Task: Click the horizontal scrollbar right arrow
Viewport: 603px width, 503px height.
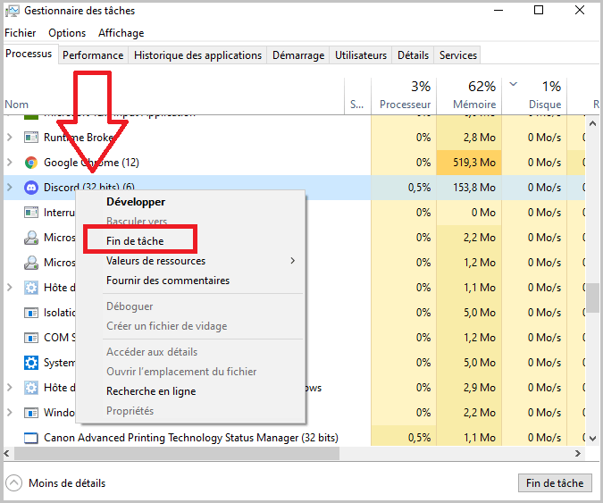Action: click(x=578, y=453)
